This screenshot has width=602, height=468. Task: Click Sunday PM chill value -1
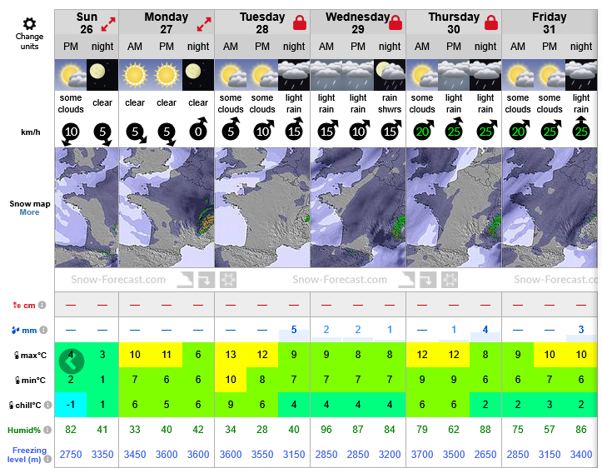(71, 404)
